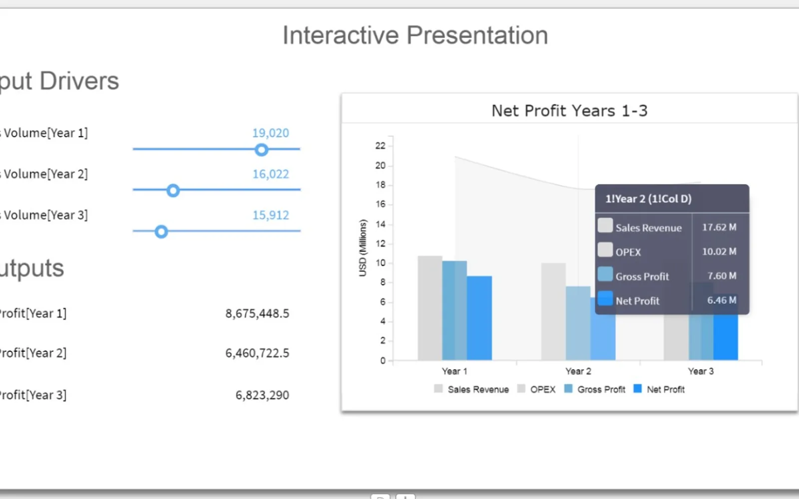Image resolution: width=799 pixels, height=499 pixels.
Task: Click the Year 2 axis label
Action: point(578,371)
